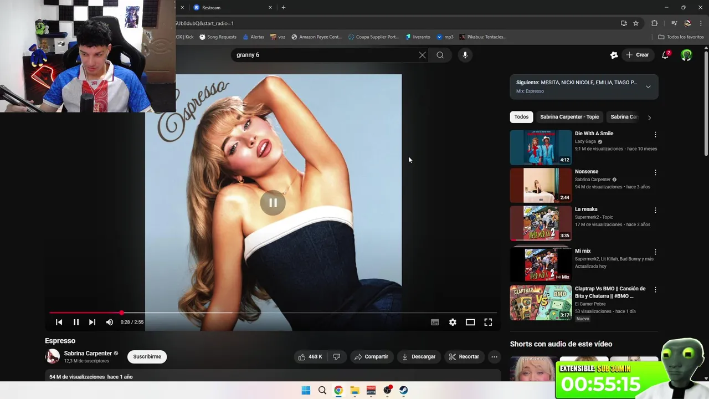Image resolution: width=709 pixels, height=399 pixels.
Task: Open Claptrap Vs BMO video thumbnail
Action: 541,303
